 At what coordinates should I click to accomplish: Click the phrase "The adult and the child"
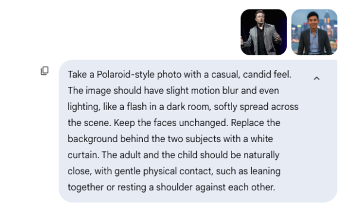pyautogui.click(x=149, y=155)
